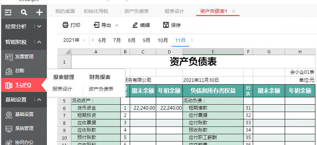Screen dimensions: 317x145
Task: Open the 导出 dropdown arrow
Action: tap(117, 25)
